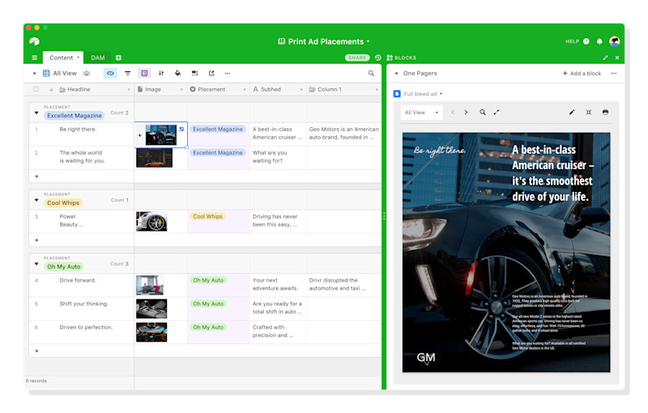Add a new table with plus icon

click(x=118, y=57)
